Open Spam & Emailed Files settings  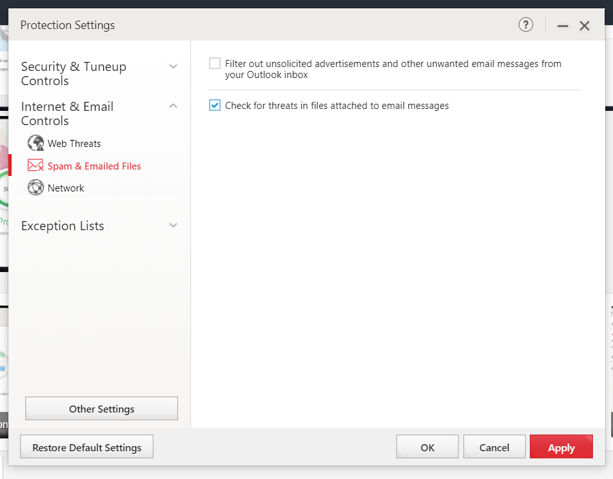click(x=94, y=166)
